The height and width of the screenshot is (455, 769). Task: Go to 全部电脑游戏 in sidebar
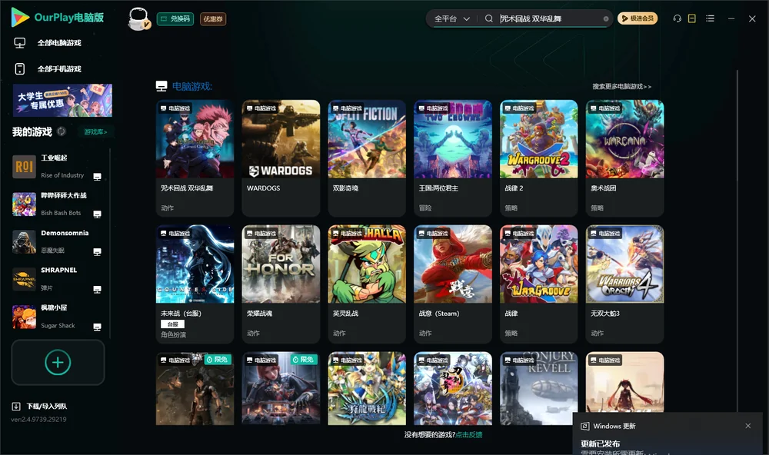(x=59, y=43)
